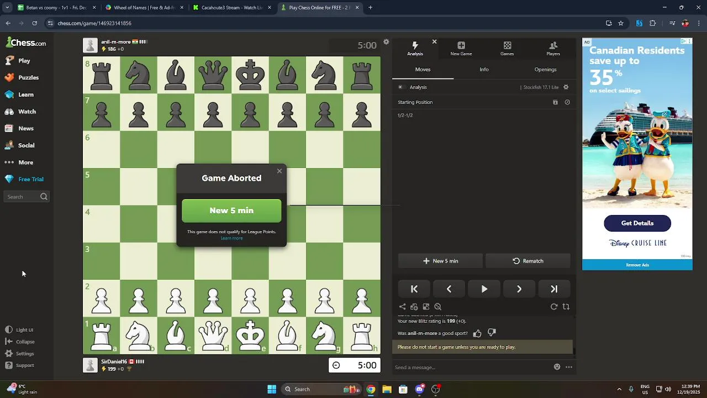Open the Games tab
The height and width of the screenshot is (398, 707).
coord(507,49)
